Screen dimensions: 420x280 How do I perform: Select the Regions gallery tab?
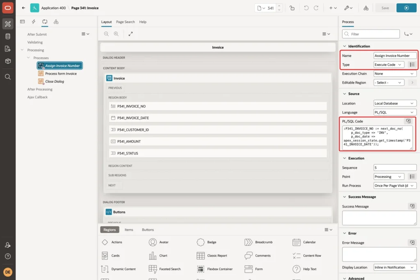(110, 230)
